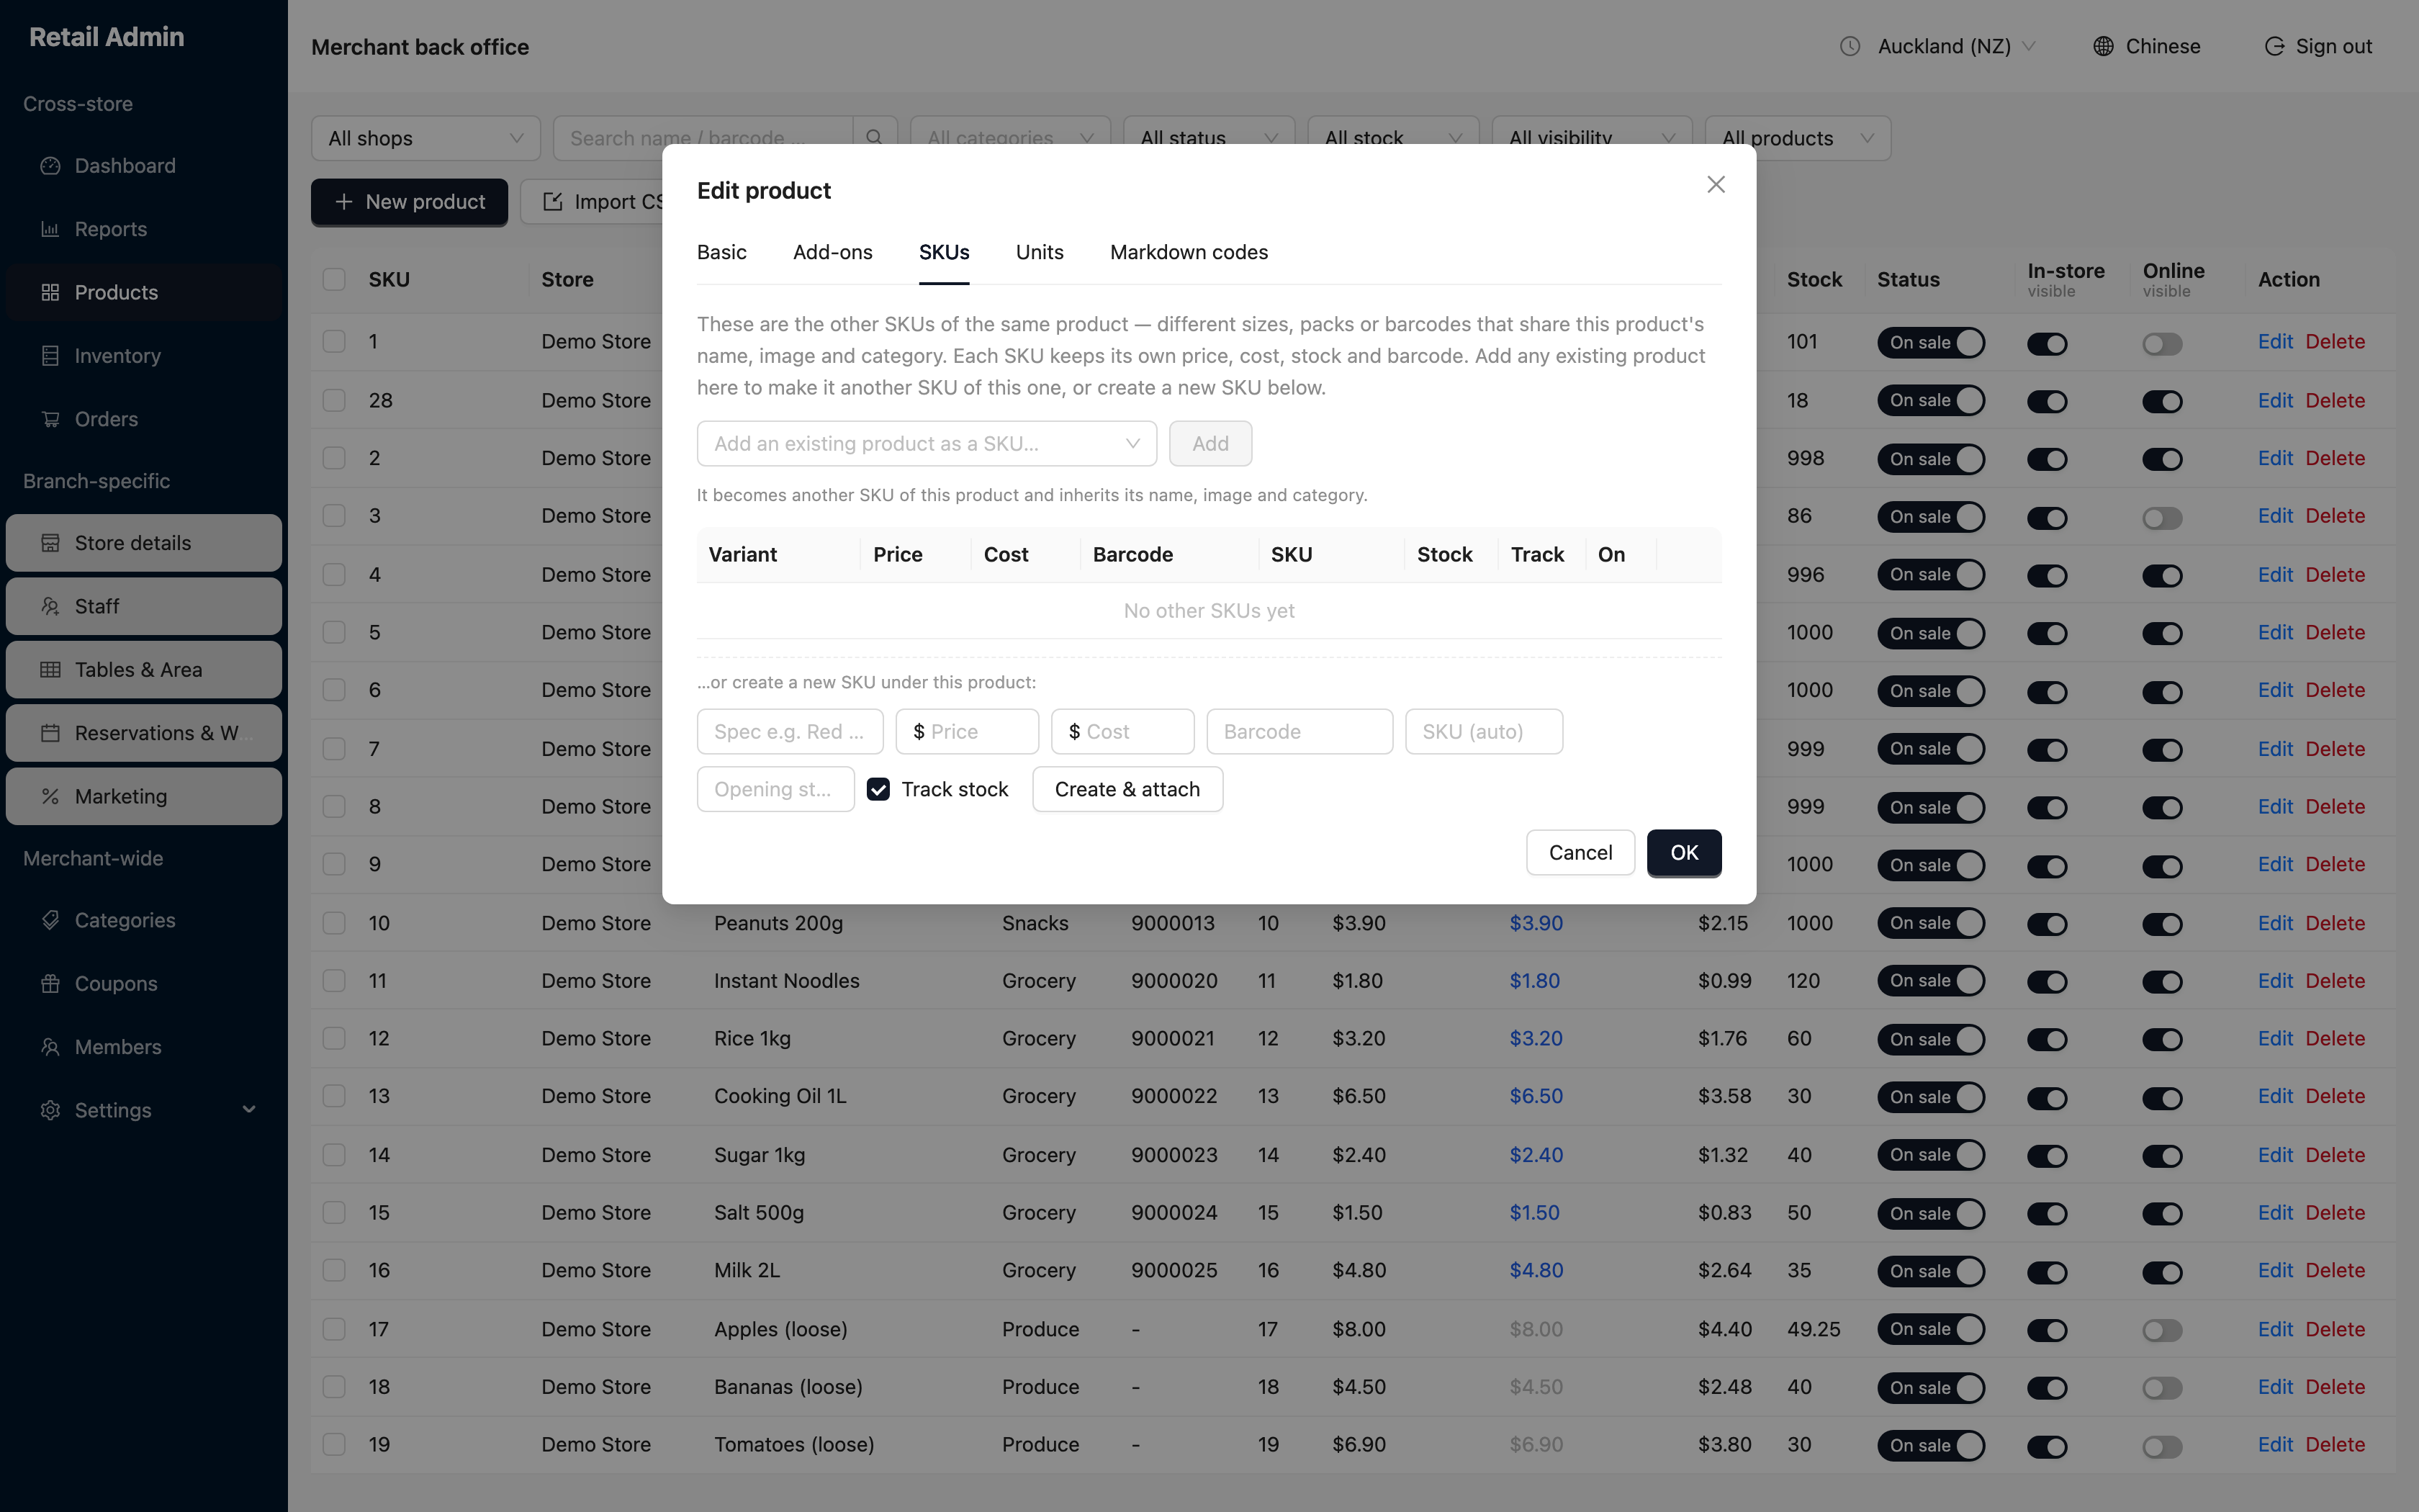The height and width of the screenshot is (1512, 2419).
Task: Uncheck the Track stock checkbox
Action: point(878,789)
